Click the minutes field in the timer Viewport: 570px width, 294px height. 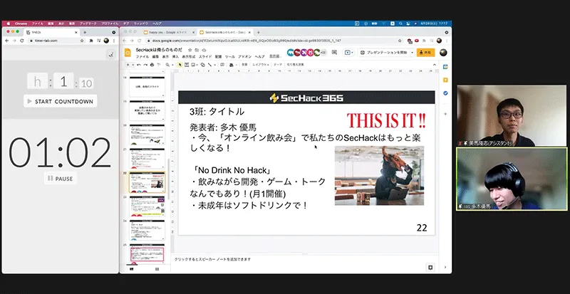(63, 82)
